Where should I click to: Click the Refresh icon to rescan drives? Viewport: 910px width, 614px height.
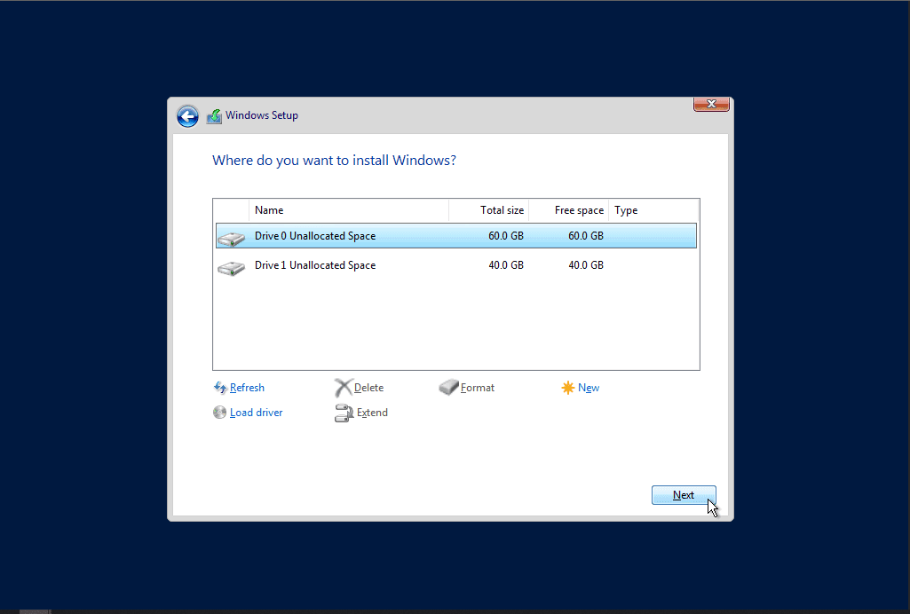(219, 387)
